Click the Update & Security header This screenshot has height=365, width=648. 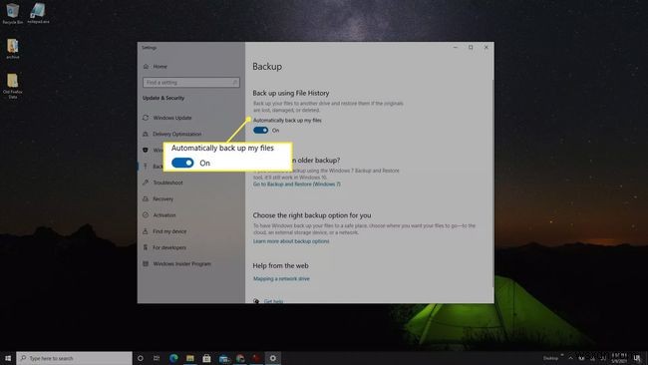(x=163, y=98)
